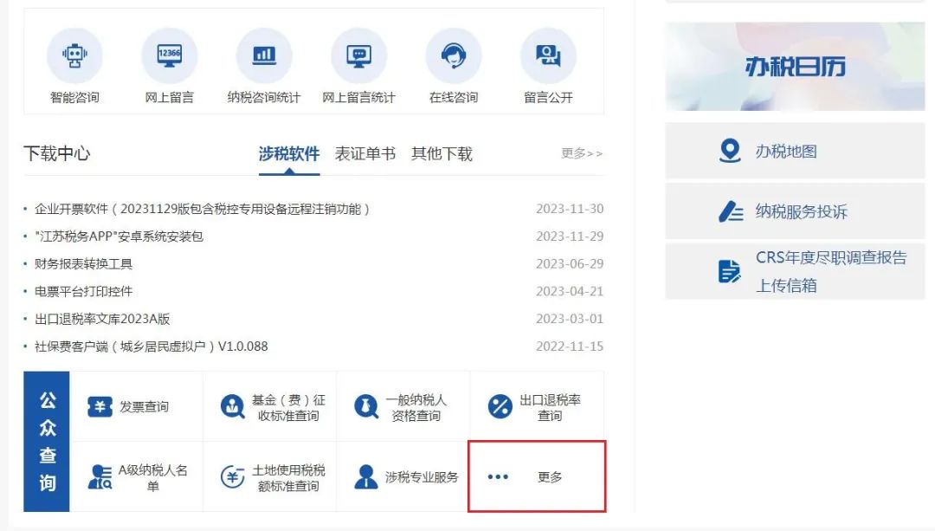935x531 pixels.
Task: Switch to the 表证单书 tab
Action: (x=364, y=154)
